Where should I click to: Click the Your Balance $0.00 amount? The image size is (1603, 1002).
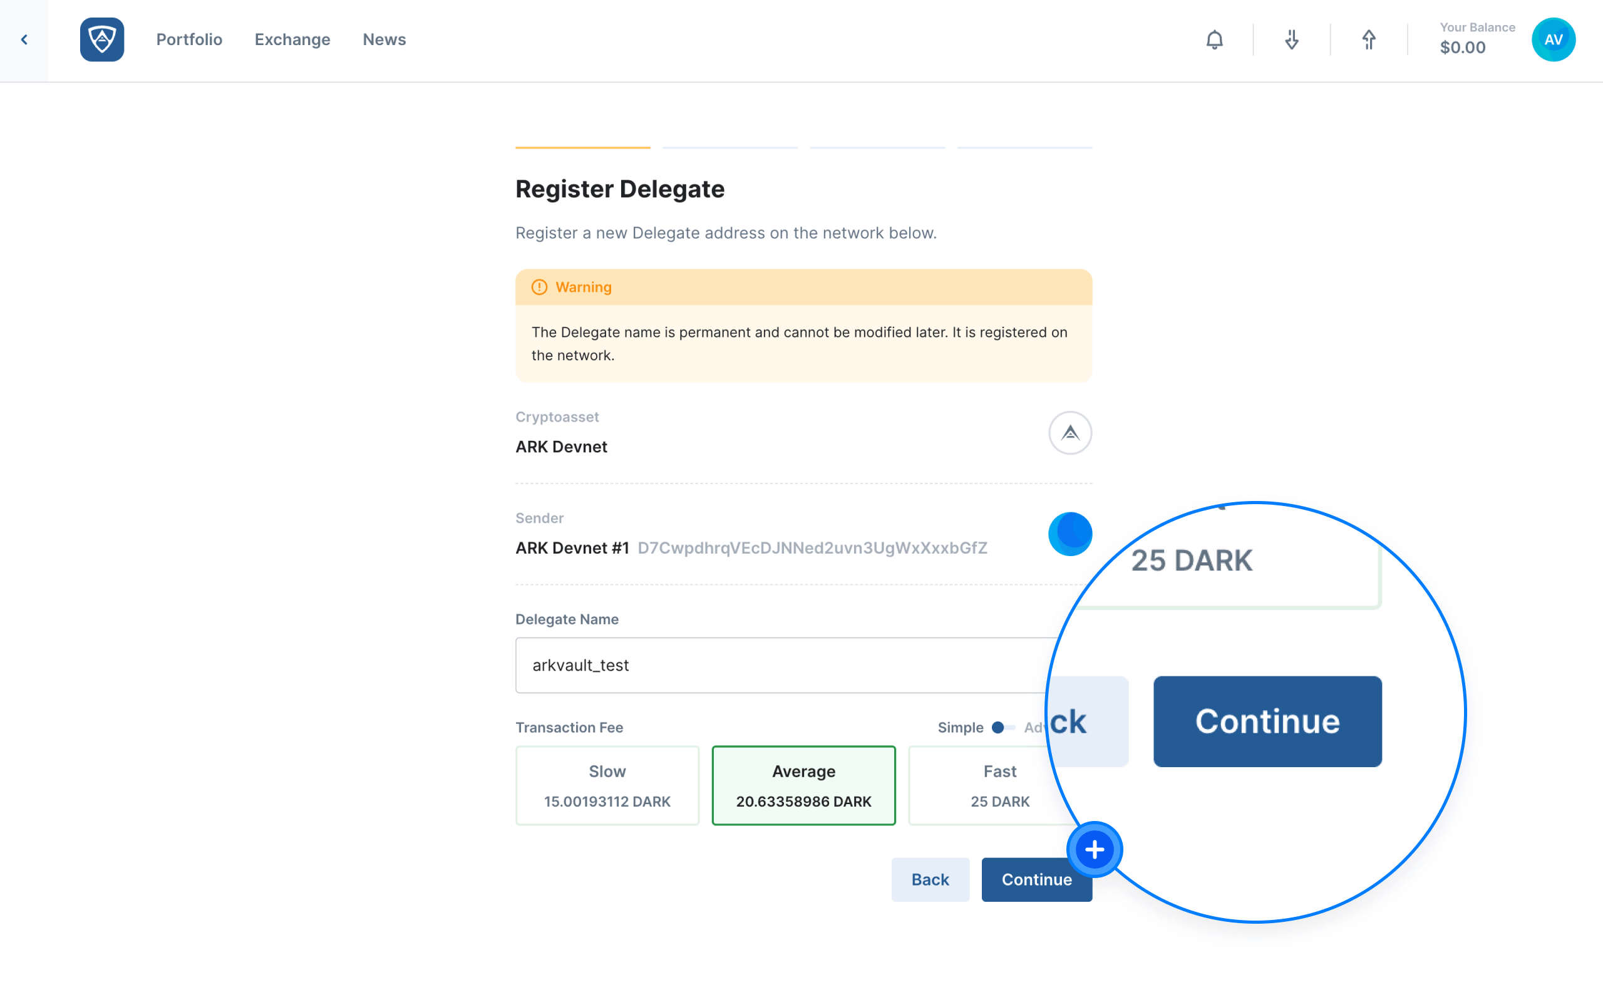(x=1463, y=48)
